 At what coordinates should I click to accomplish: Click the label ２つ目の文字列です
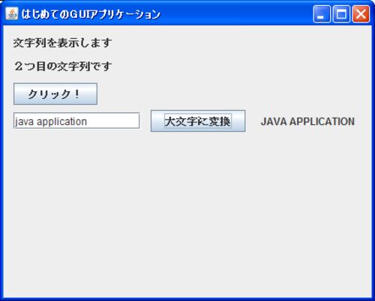pos(63,67)
